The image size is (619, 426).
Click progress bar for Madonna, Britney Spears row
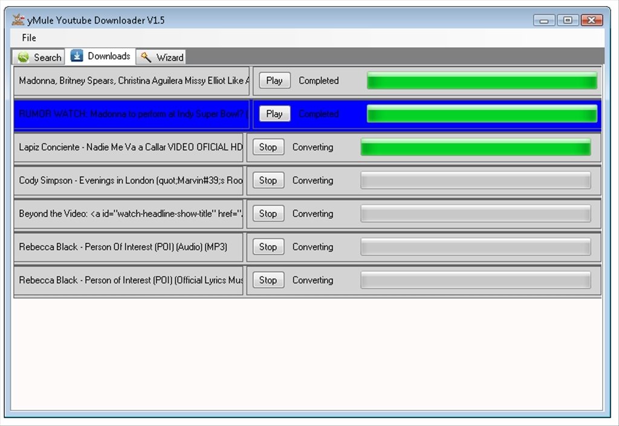pyautogui.click(x=482, y=80)
